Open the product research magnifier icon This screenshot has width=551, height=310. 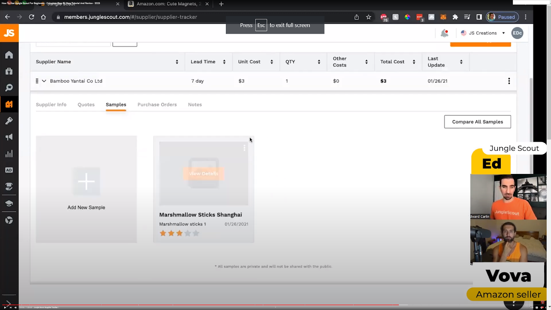(9, 87)
